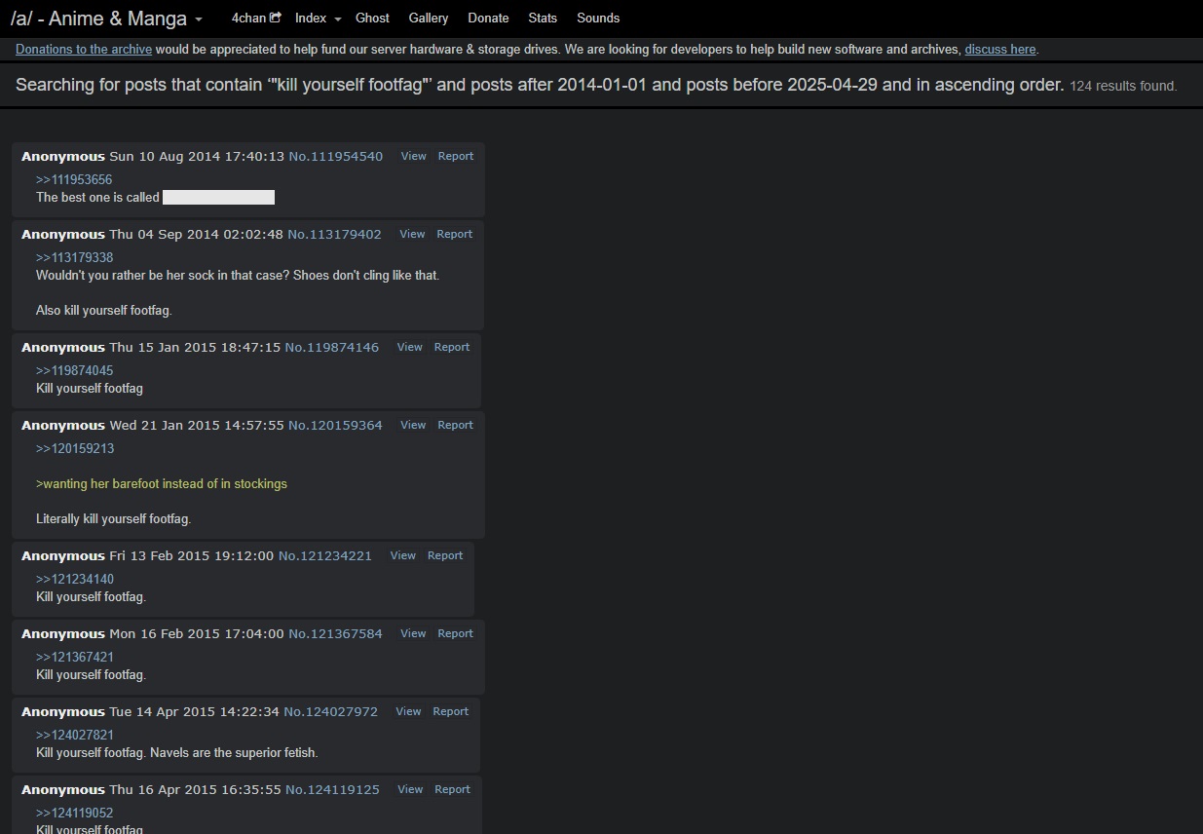
Task: Go to the Donate page
Action: coord(488,18)
